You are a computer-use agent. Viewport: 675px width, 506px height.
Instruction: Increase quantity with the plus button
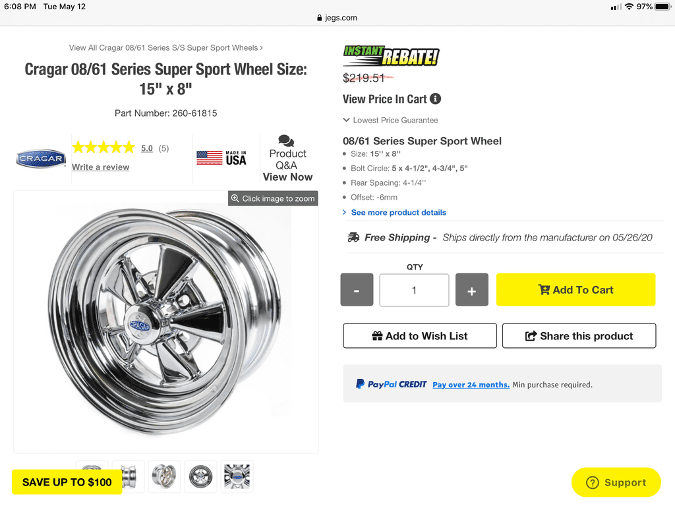[x=471, y=290]
